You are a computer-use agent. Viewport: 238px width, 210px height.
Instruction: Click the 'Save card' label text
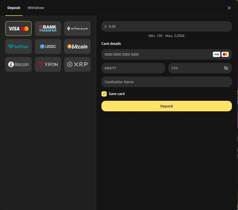click(116, 94)
